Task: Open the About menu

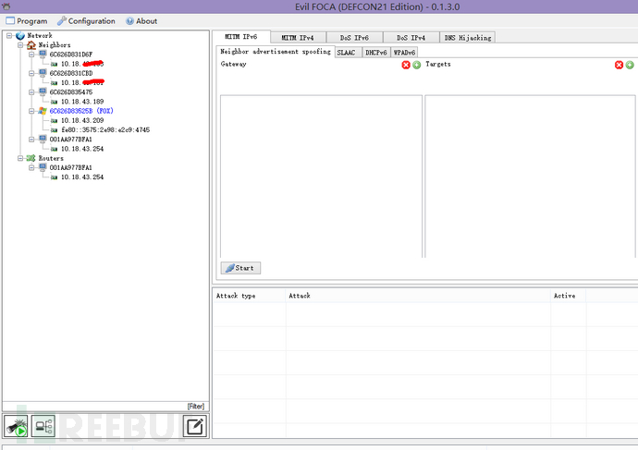Action: pos(141,20)
